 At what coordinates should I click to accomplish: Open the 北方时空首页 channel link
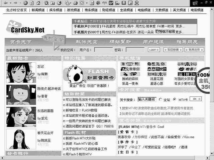coord(16,10)
